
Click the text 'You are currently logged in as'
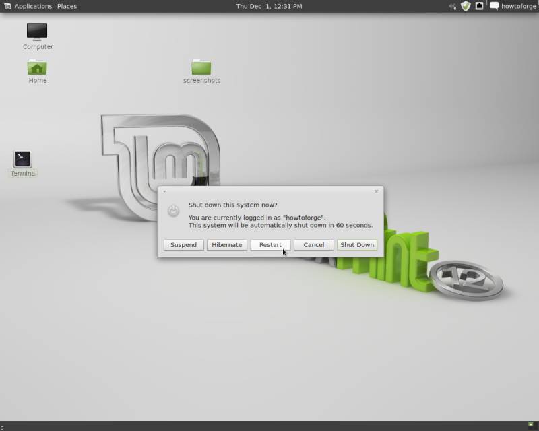coord(234,218)
